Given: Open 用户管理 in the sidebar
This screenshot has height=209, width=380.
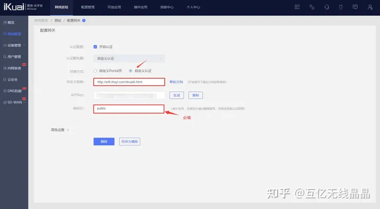Looking at the screenshot, I should pyautogui.click(x=14, y=56).
